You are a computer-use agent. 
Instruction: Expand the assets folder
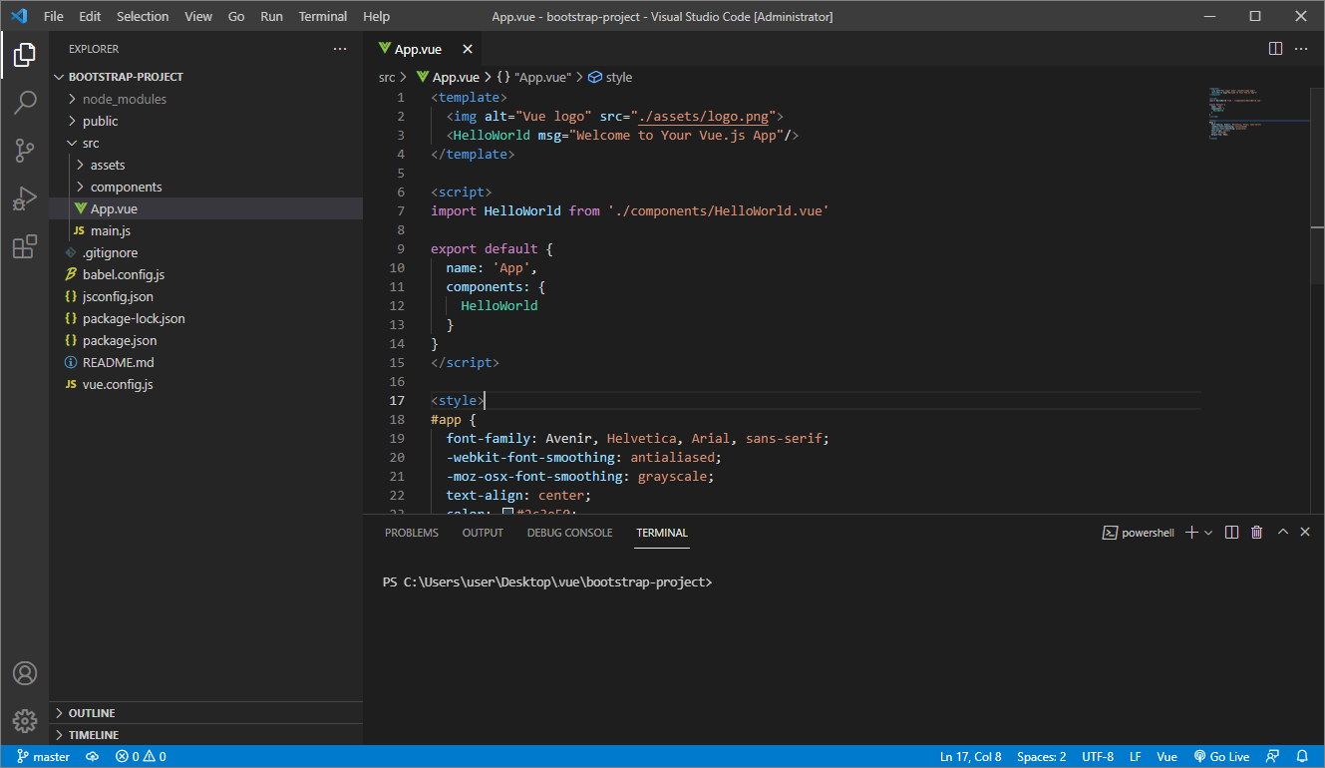[205, 165]
